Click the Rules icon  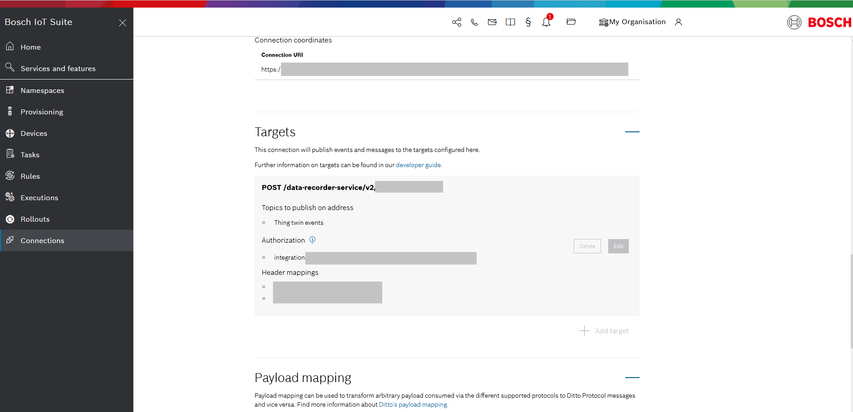click(10, 176)
